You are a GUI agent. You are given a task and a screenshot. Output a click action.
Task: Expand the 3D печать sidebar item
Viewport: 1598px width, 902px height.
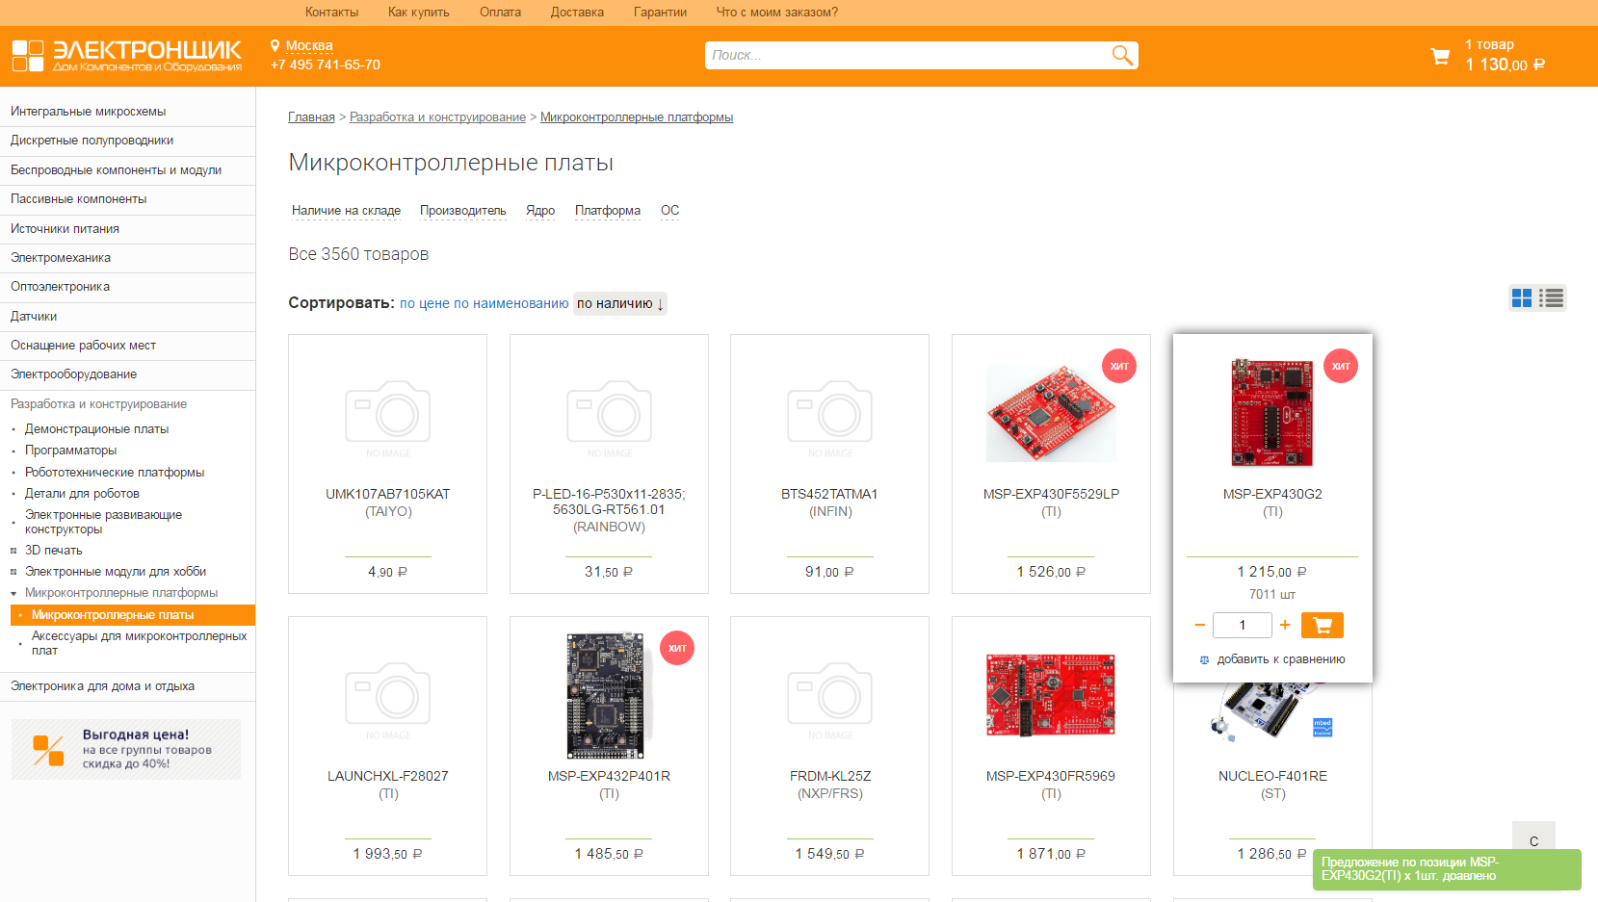click(x=13, y=551)
